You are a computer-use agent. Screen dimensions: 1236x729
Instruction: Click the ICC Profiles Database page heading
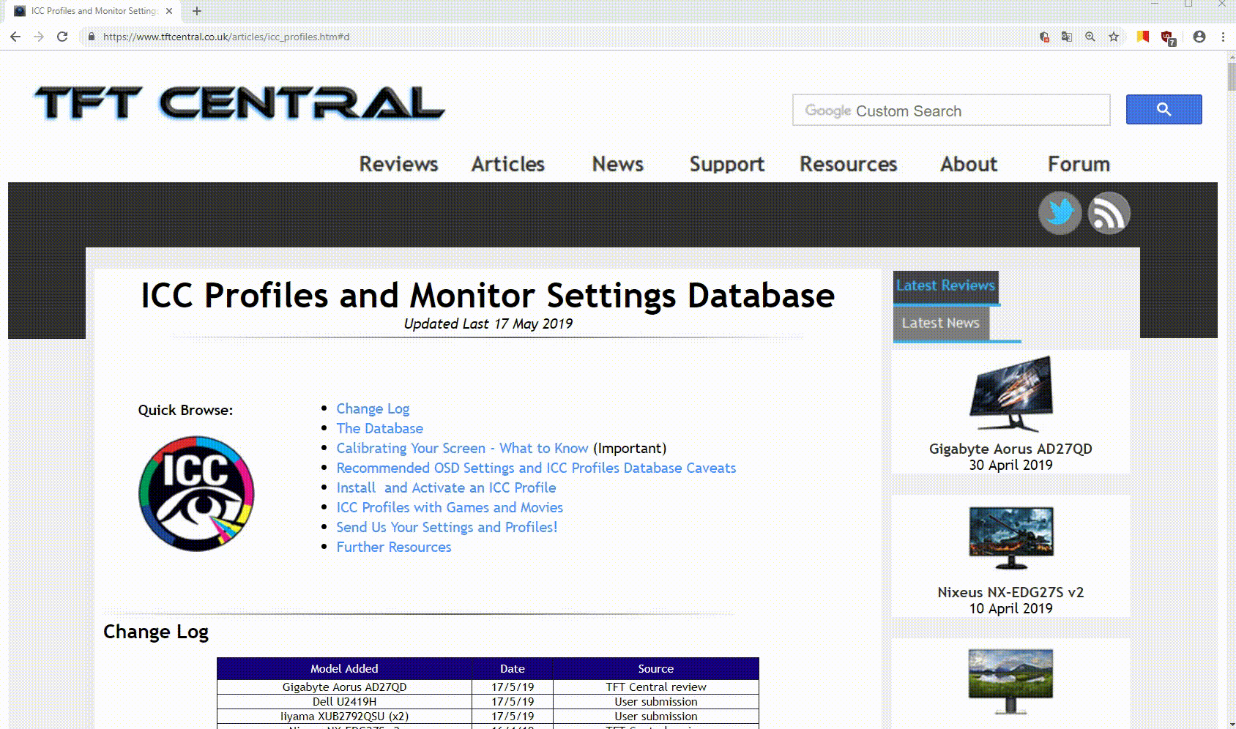(488, 296)
